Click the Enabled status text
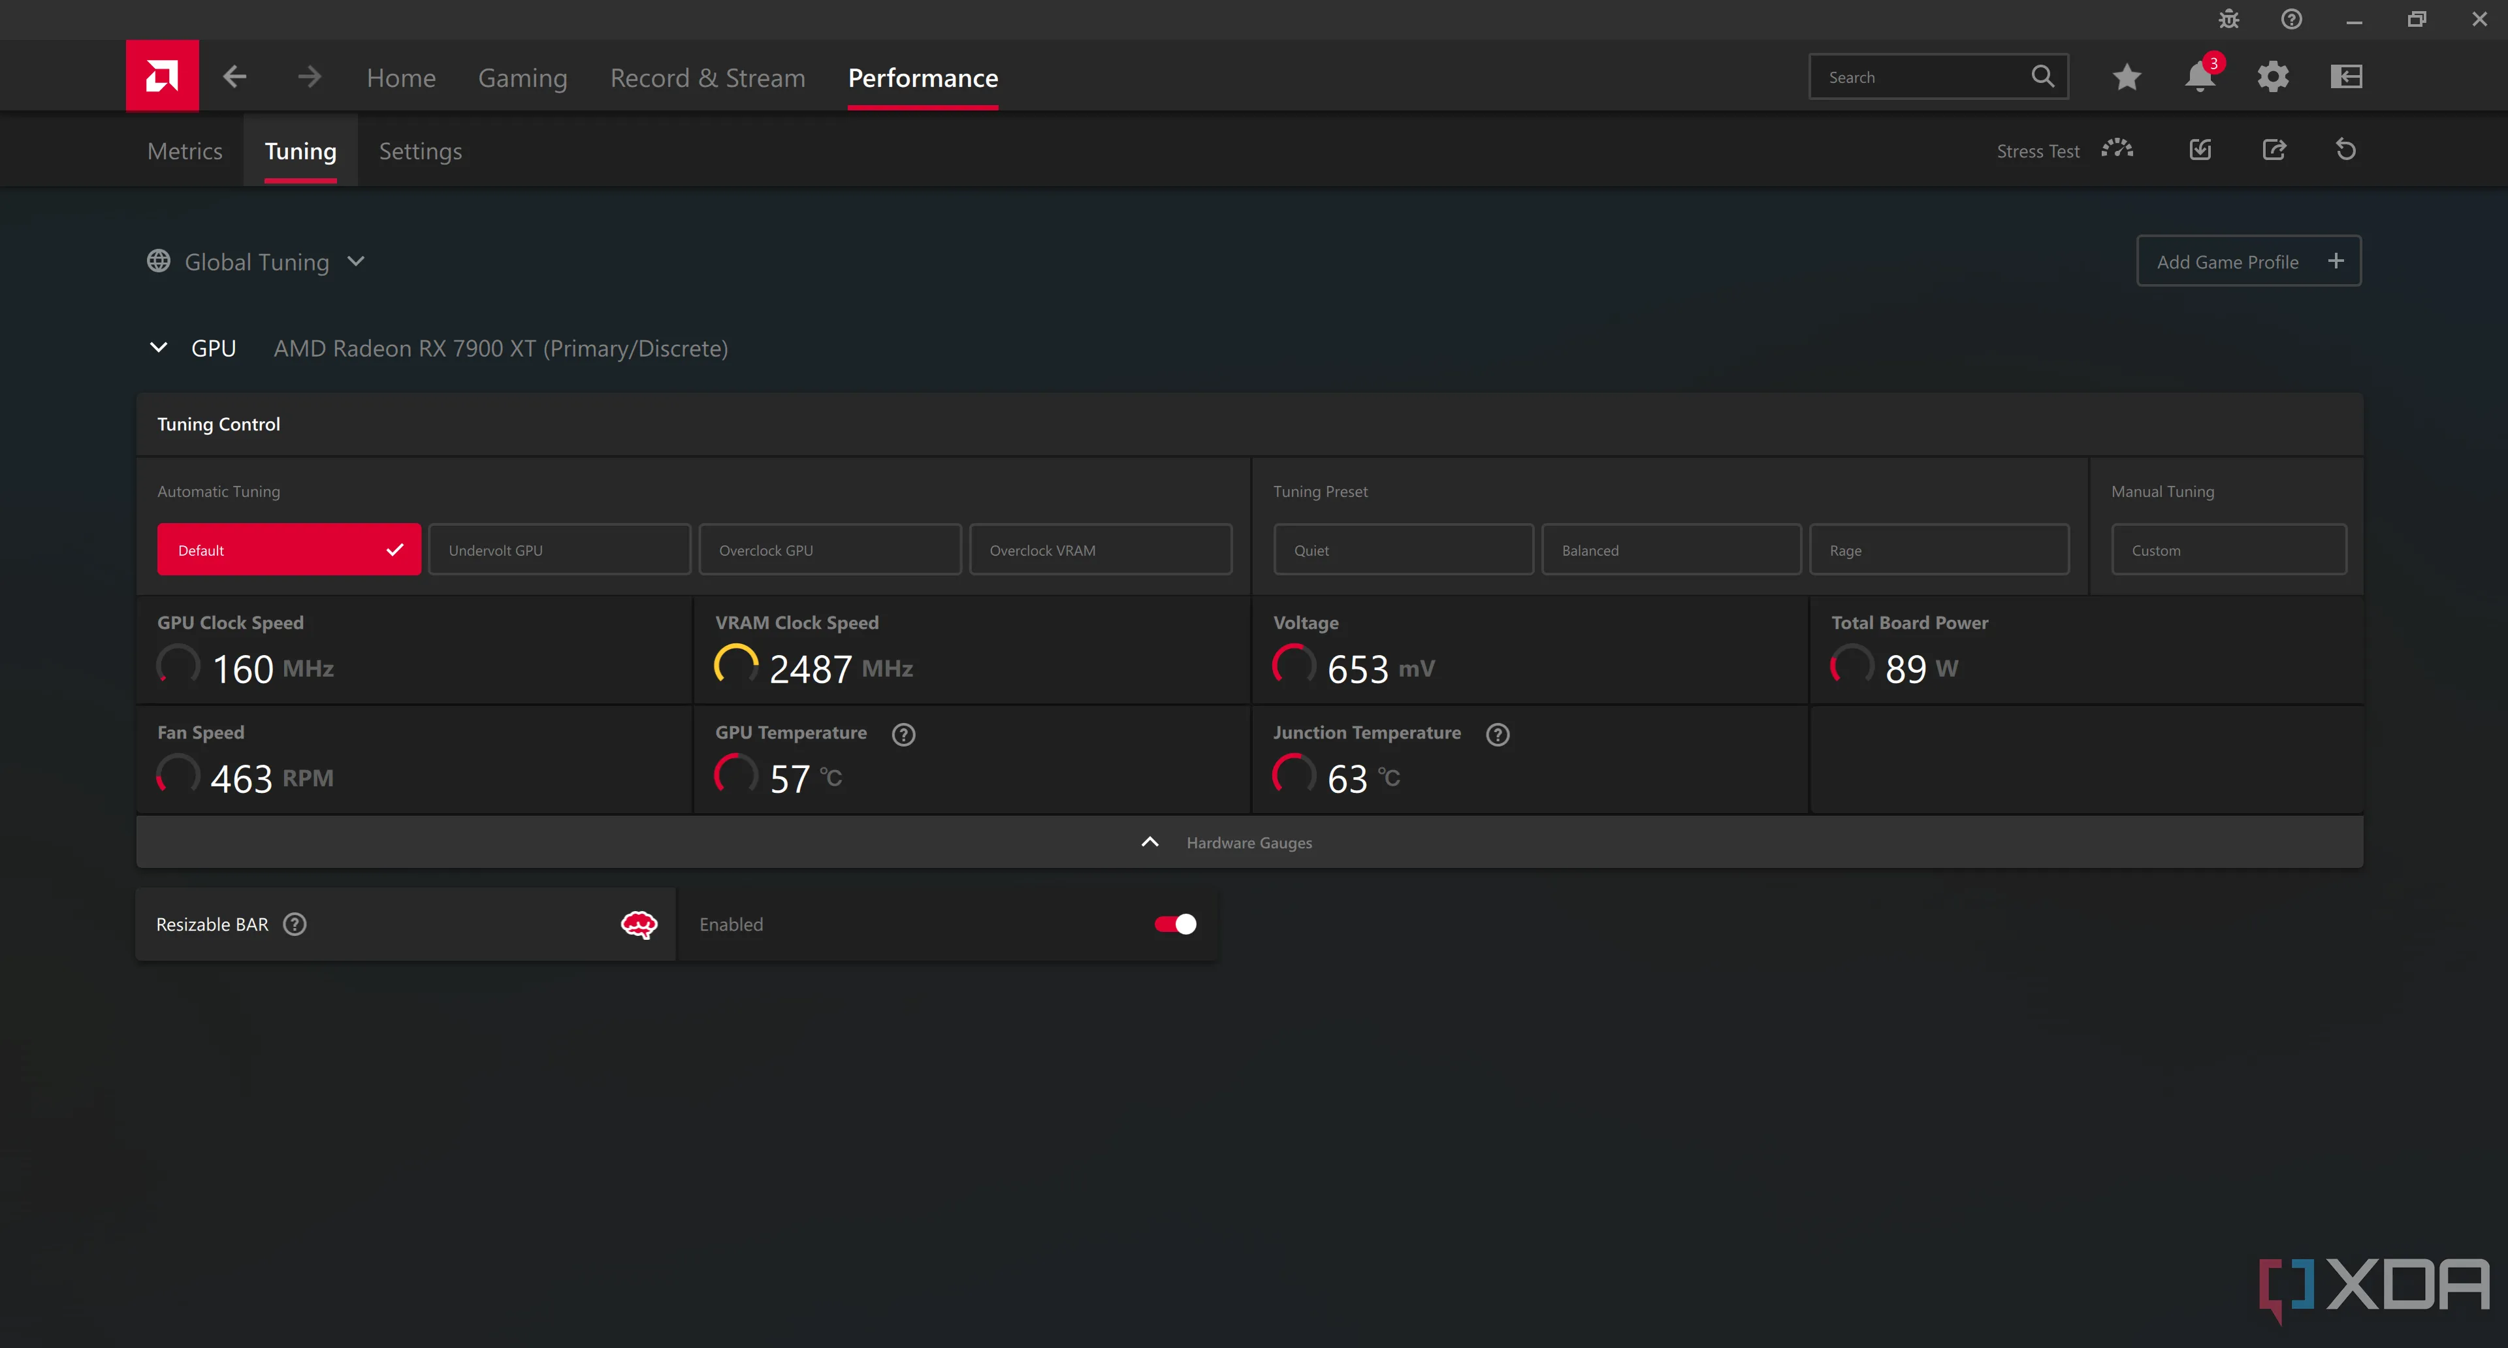 [x=731, y=925]
